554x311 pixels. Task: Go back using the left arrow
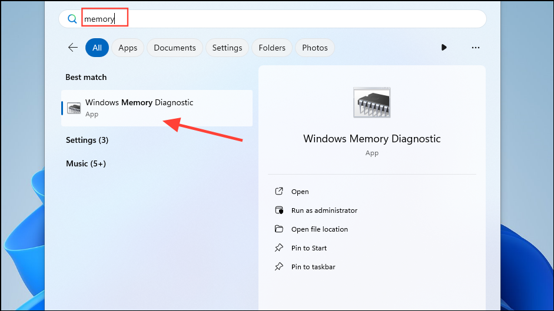pos(73,48)
